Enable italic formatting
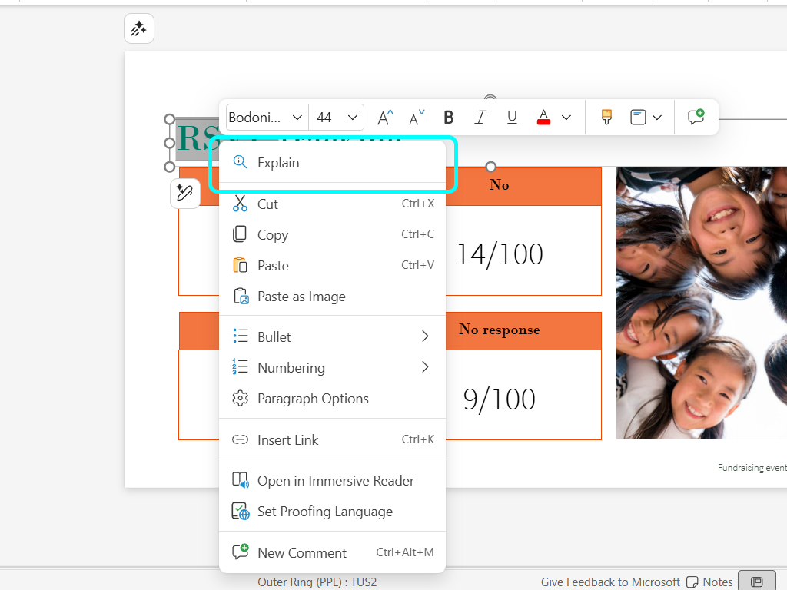 (480, 117)
